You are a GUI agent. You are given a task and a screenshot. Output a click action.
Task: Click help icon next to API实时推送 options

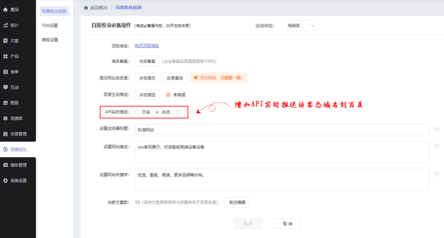click(177, 112)
